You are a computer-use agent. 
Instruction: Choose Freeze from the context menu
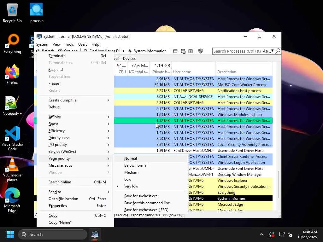click(75, 83)
